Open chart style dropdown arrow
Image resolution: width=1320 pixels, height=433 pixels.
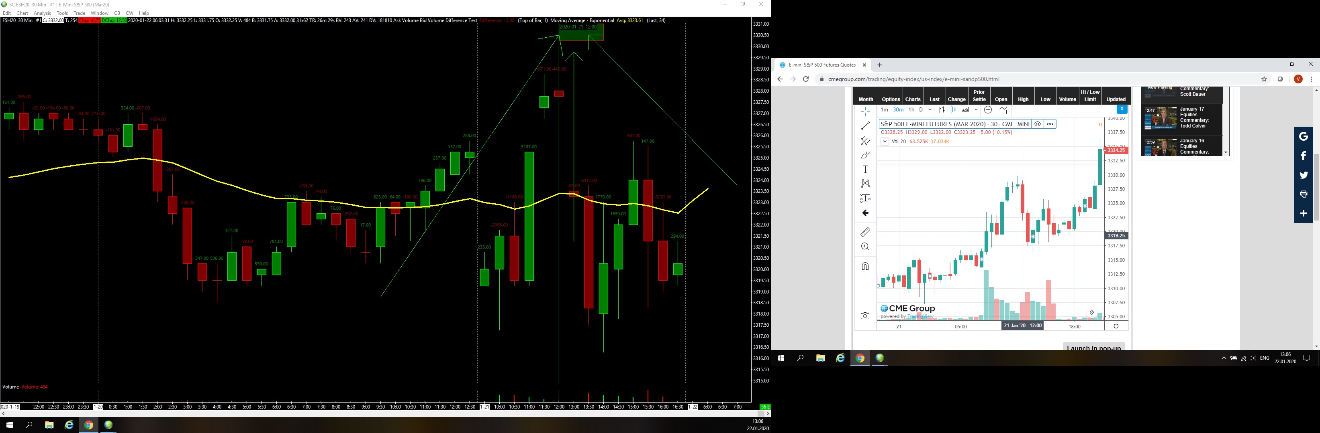976,110
